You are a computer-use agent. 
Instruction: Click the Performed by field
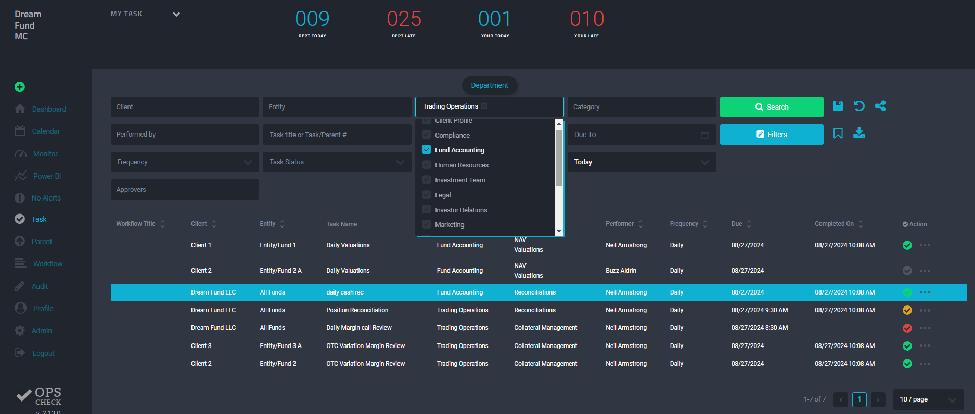(185, 135)
